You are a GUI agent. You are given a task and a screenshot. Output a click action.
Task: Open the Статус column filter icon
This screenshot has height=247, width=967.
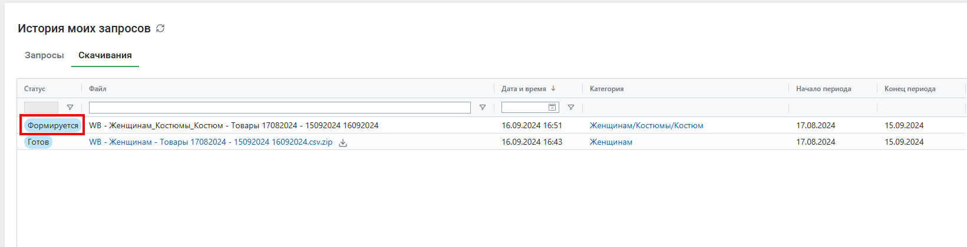(x=70, y=108)
